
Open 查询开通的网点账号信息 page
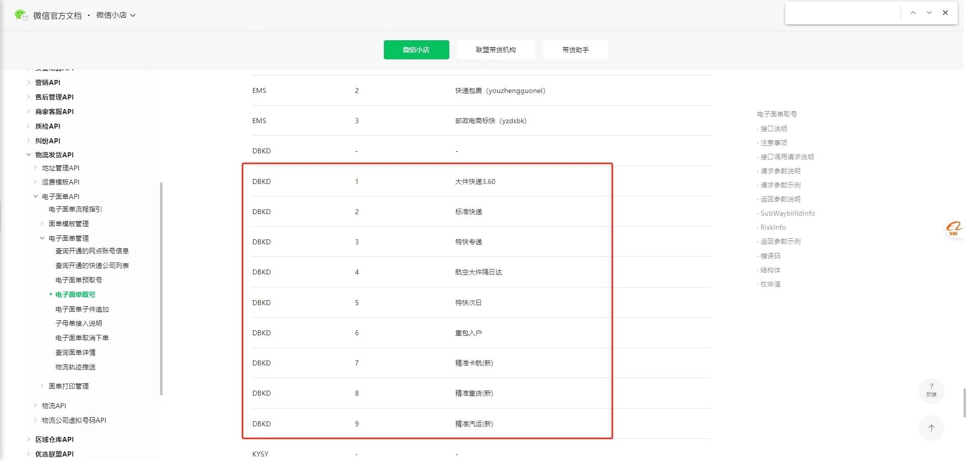coord(92,251)
